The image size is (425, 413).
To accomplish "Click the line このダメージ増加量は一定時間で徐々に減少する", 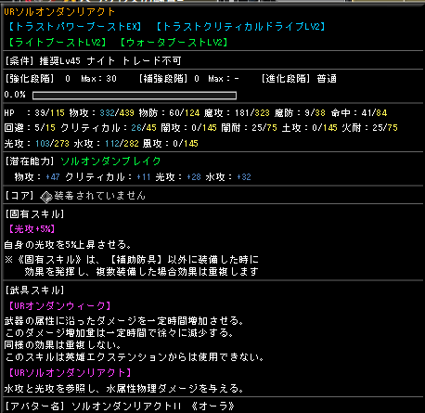I will coord(119,333).
